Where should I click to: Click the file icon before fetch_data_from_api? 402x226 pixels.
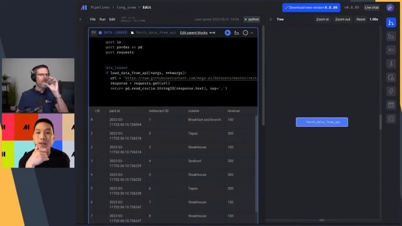click(133, 33)
